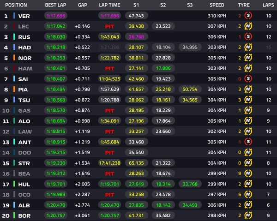The height and width of the screenshot is (221, 277).
Task: Click the BEST LAP column header
Action: click(x=55, y=5)
